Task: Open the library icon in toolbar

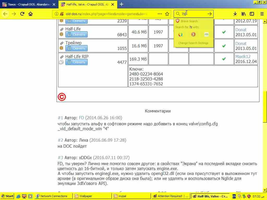Action: point(244,14)
